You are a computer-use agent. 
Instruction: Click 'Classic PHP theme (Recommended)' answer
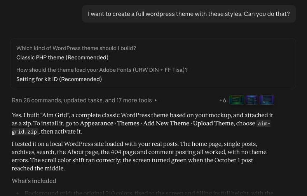click(62, 57)
